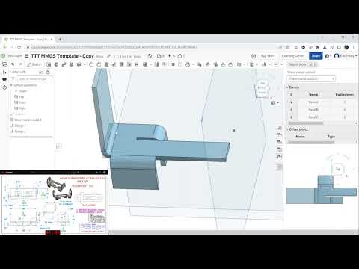Select the Right plane in feature tree
Screen dimensions: 359x269
click(x=20, y=108)
